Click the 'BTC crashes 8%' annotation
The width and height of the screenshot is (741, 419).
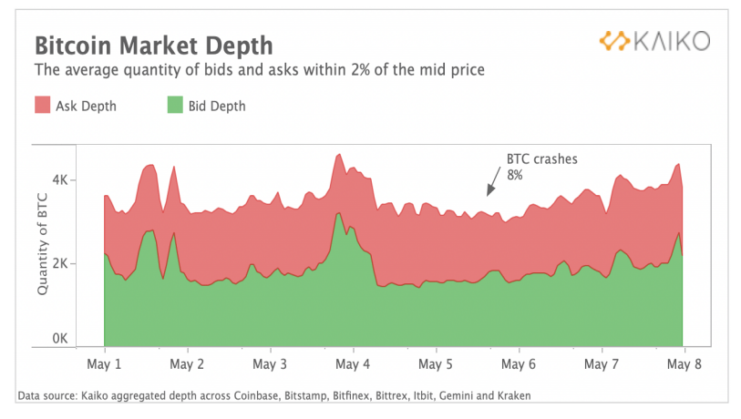pos(541,167)
